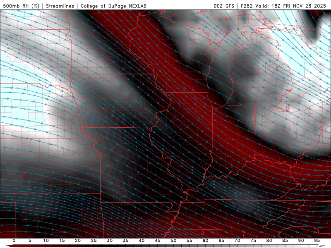The image size is (331, 248).
Task: Click the "00Z GFS" model run label
Action: [224, 6]
